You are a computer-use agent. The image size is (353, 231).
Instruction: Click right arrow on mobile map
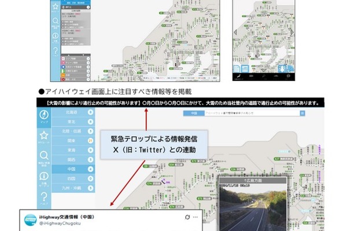(x=292, y=32)
